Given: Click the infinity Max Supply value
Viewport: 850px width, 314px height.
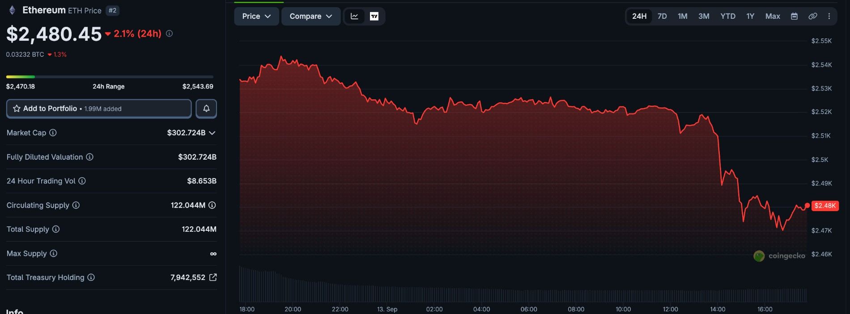Looking at the screenshot, I should [213, 254].
